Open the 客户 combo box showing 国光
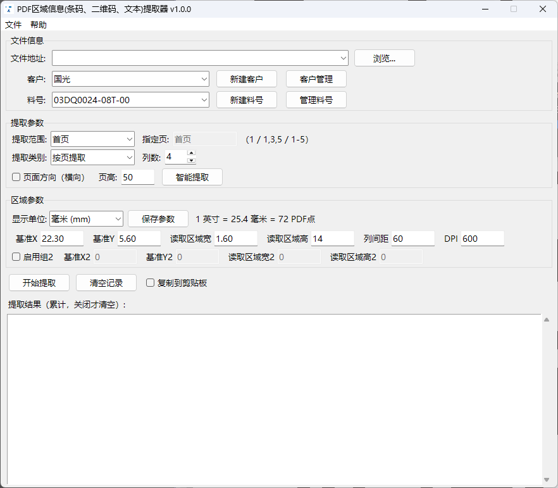This screenshot has width=558, height=488. 130,79
